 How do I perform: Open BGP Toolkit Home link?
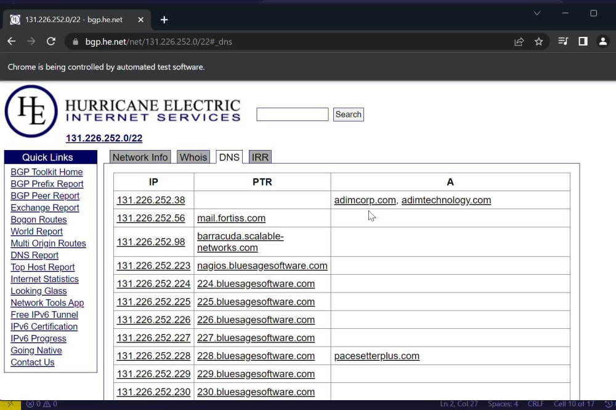[47, 172]
